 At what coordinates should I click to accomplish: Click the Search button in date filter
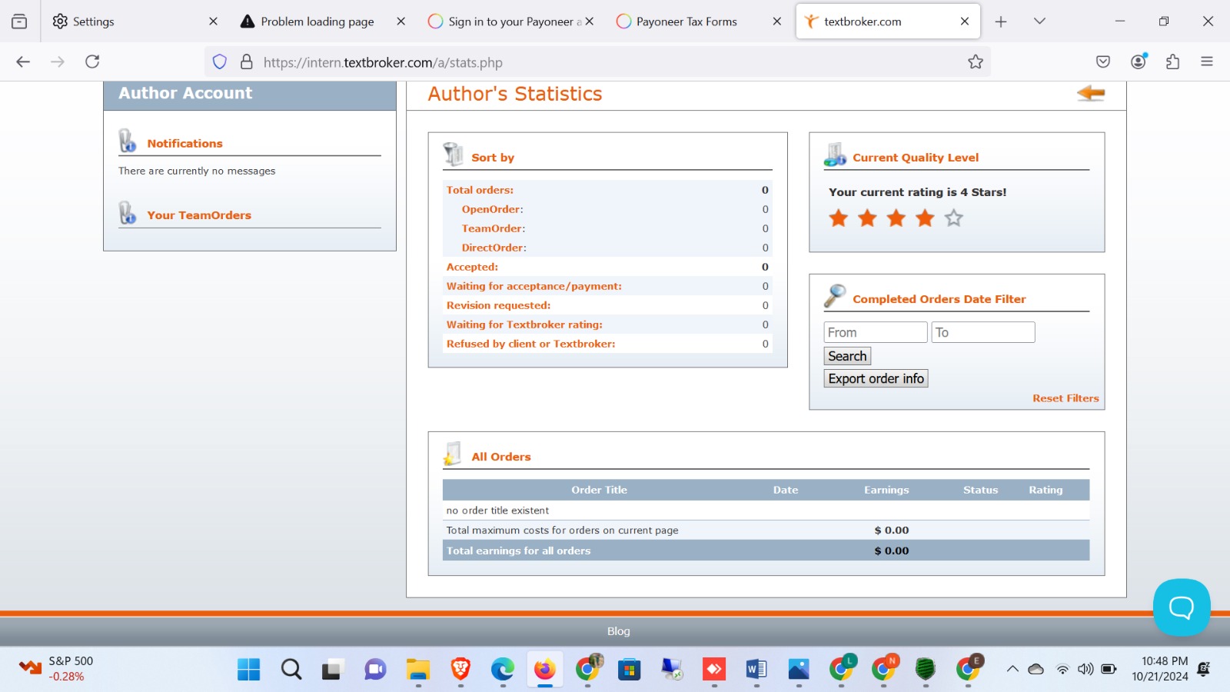847,356
